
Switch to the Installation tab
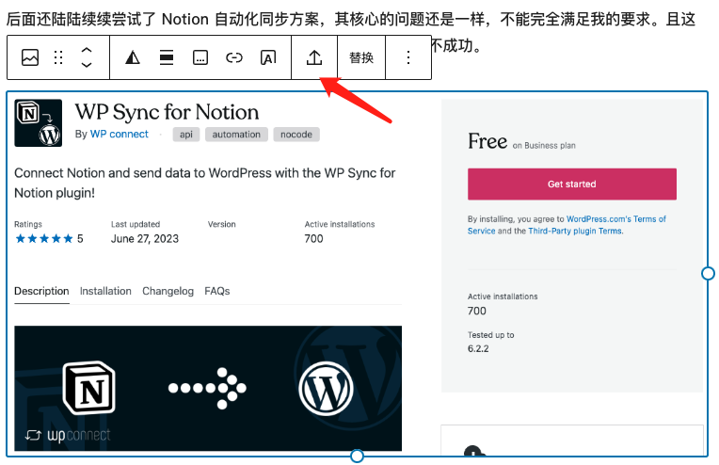[105, 291]
